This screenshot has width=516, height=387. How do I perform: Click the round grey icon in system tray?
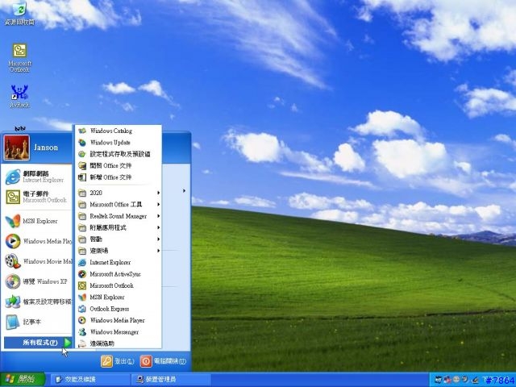click(456, 379)
